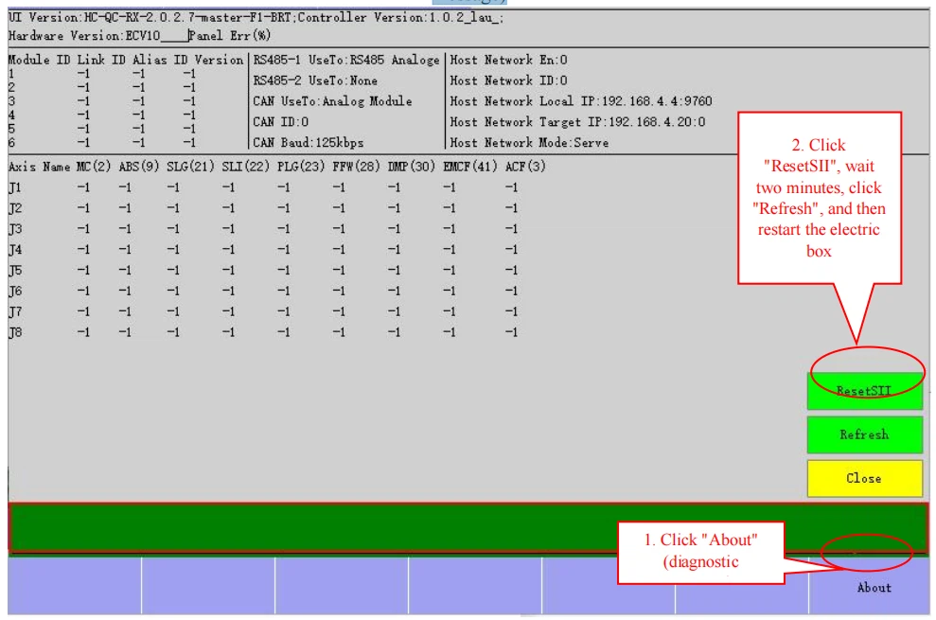Viewport: 936px width, 620px height.
Task: Select the J4 axis row label
Action: [x=15, y=249]
